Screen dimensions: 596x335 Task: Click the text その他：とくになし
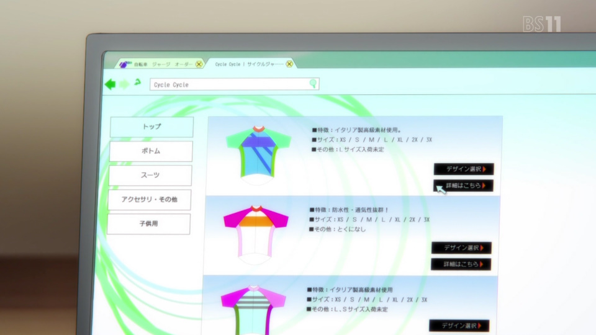click(338, 230)
